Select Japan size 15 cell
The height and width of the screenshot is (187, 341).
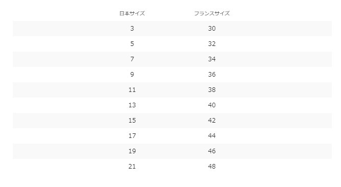(x=132, y=121)
